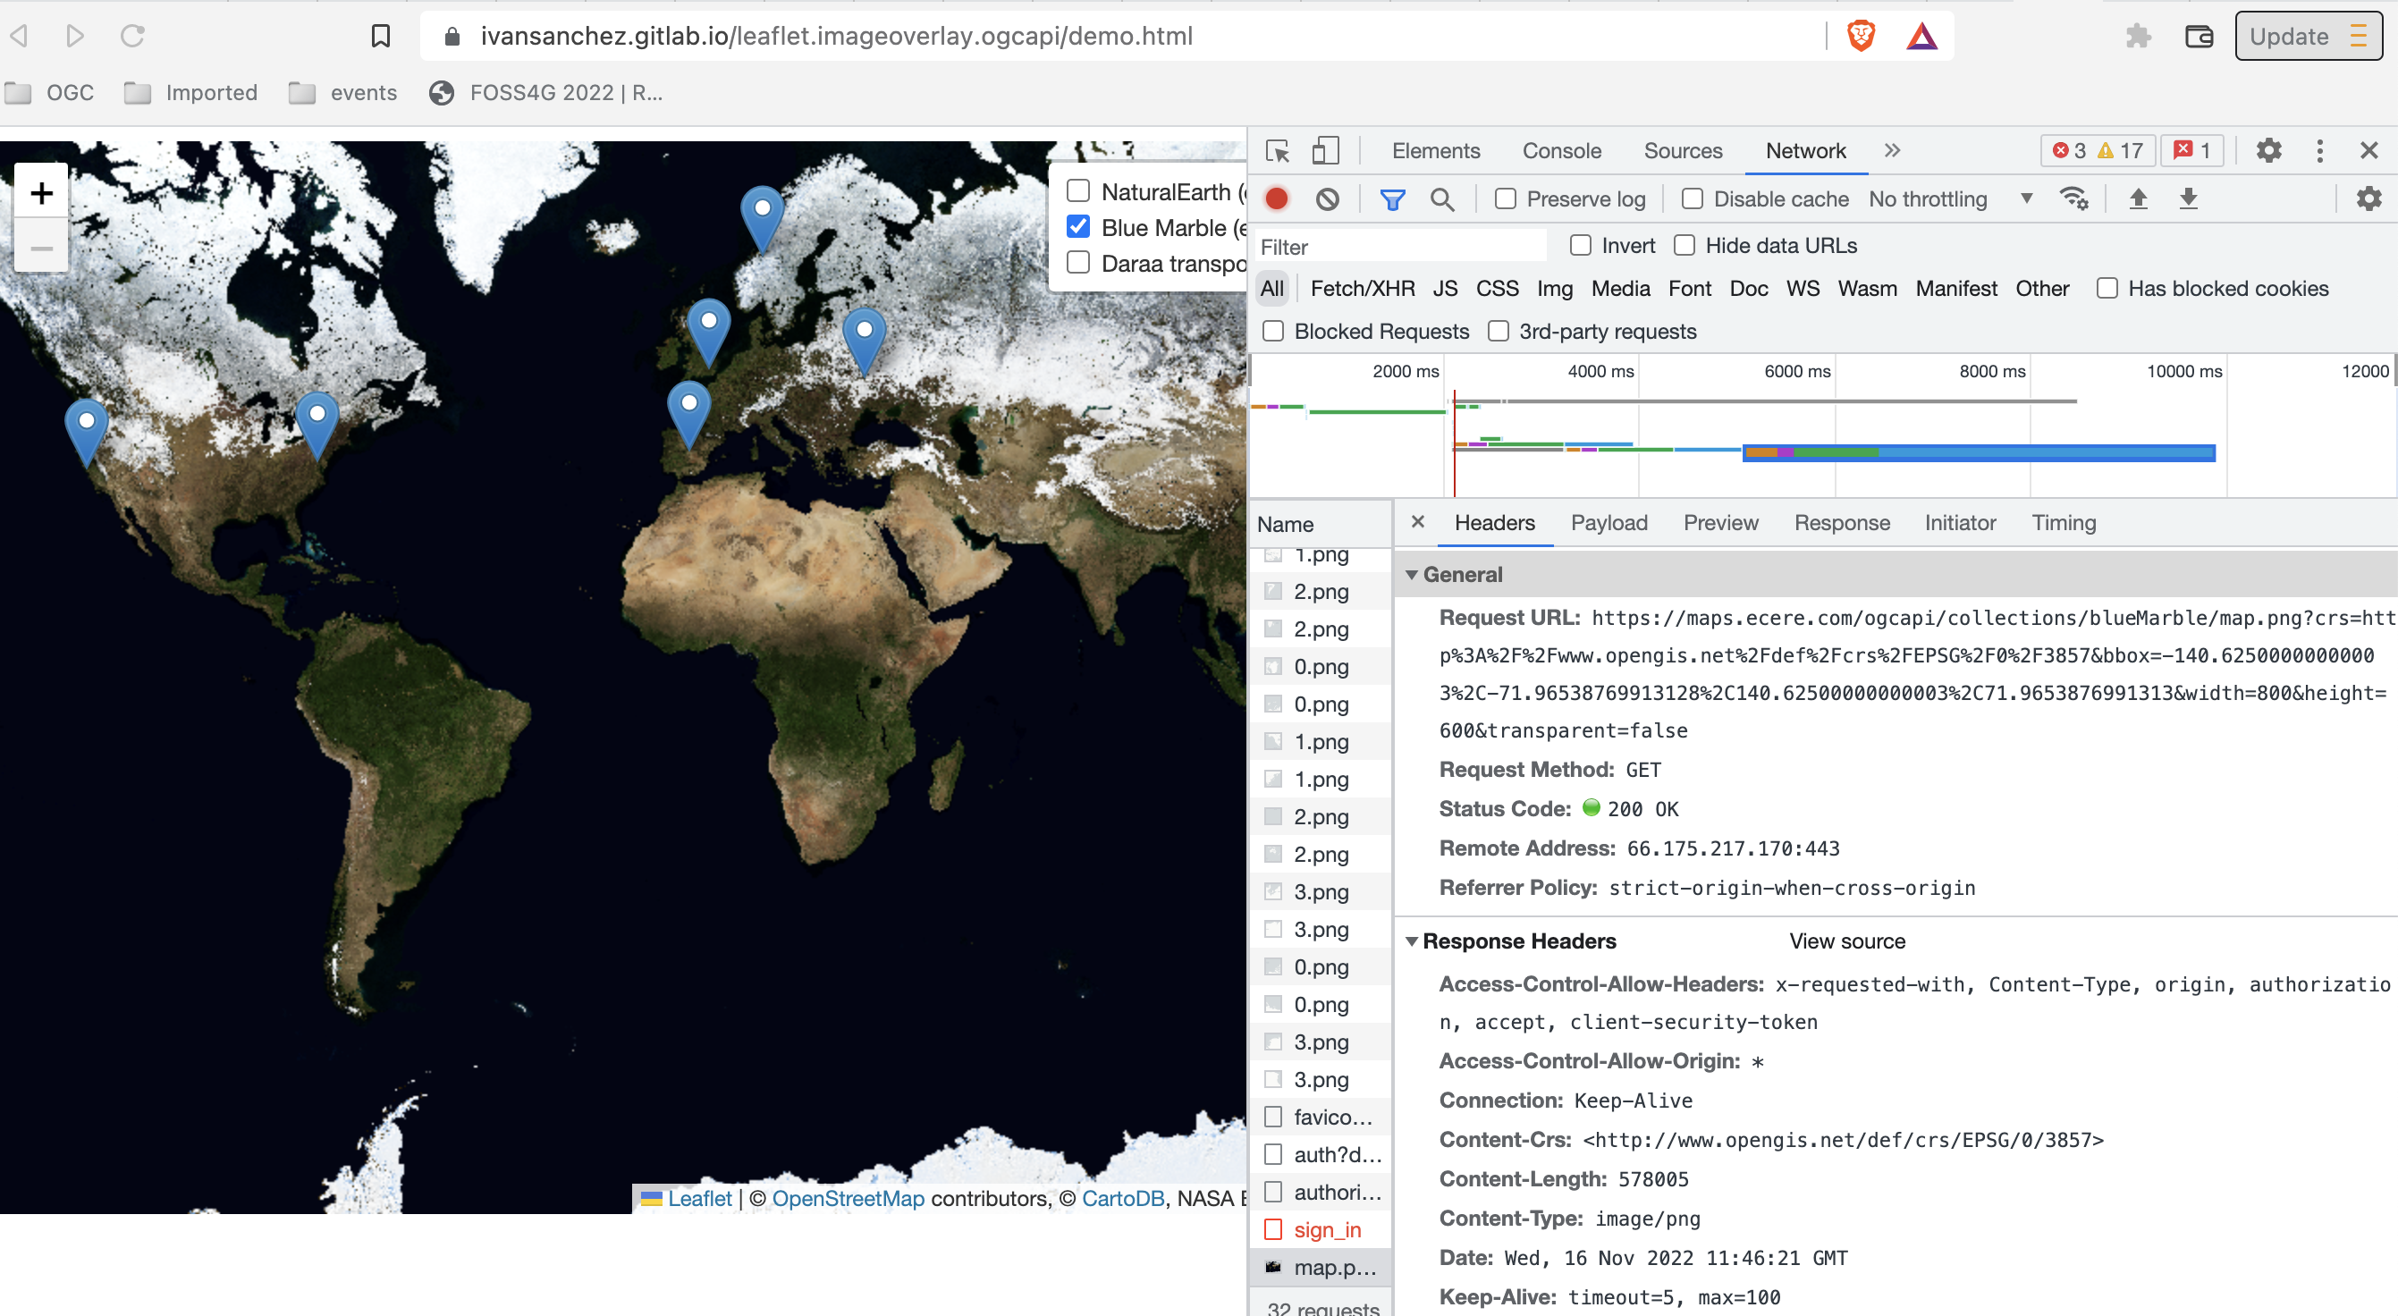The width and height of the screenshot is (2398, 1316).
Task: Check Blocked Requests option
Action: point(1272,332)
